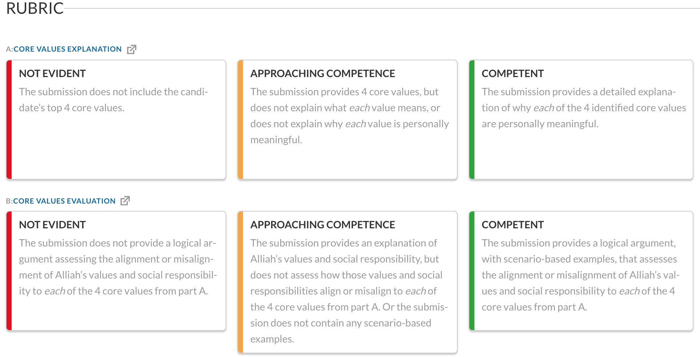This screenshot has width=700, height=357.
Task: Select Approaching Competence card under Core Values Explanation
Action: click(347, 120)
